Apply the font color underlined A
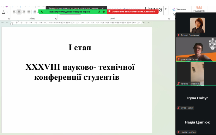The image size is (216, 135). [x=4, y=12]
